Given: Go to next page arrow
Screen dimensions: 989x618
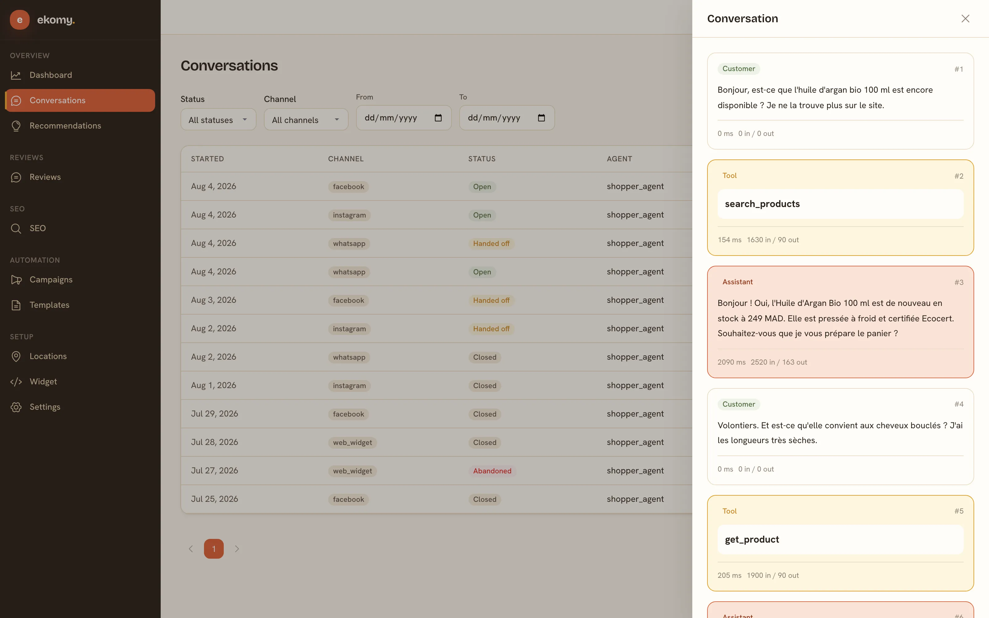Looking at the screenshot, I should [x=237, y=549].
